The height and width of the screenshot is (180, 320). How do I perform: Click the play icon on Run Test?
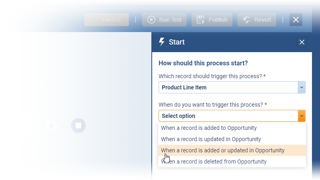pos(151,20)
